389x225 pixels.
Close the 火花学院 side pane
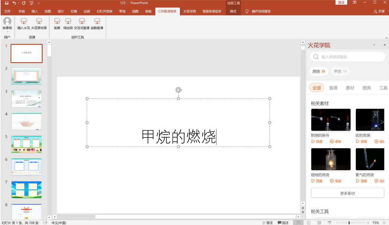pyautogui.click(x=385, y=45)
